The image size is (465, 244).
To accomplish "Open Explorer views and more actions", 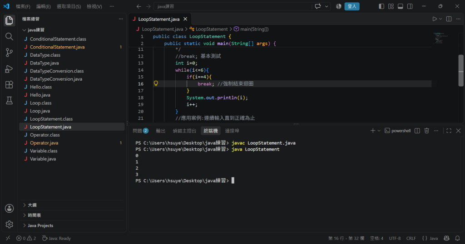I will coord(121,19).
